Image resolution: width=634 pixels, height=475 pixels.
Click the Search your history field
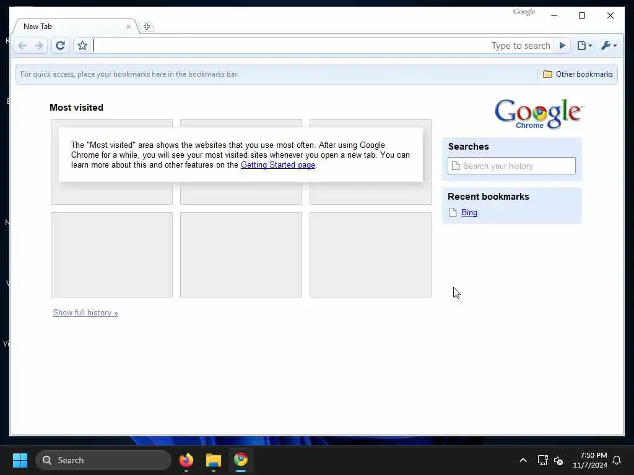pyautogui.click(x=511, y=166)
